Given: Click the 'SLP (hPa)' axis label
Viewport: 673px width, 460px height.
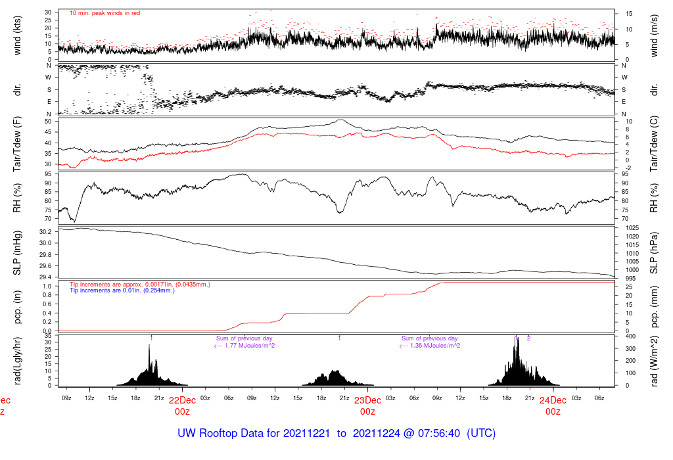Looking at the screenshot, I should (x=654, y=253).
